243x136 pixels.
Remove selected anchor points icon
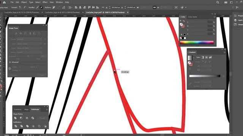(x=54, y=8)
